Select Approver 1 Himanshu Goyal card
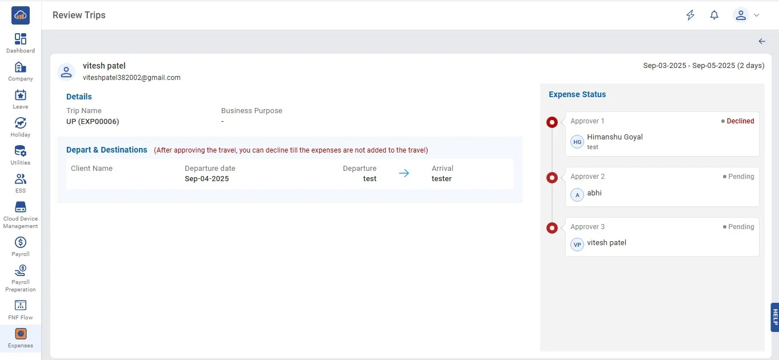The width and height of the screenshot is (779, 360). point(662,134)
